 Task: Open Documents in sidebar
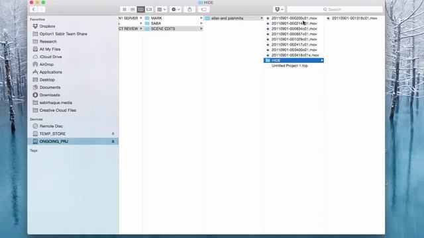click(50, 87)
